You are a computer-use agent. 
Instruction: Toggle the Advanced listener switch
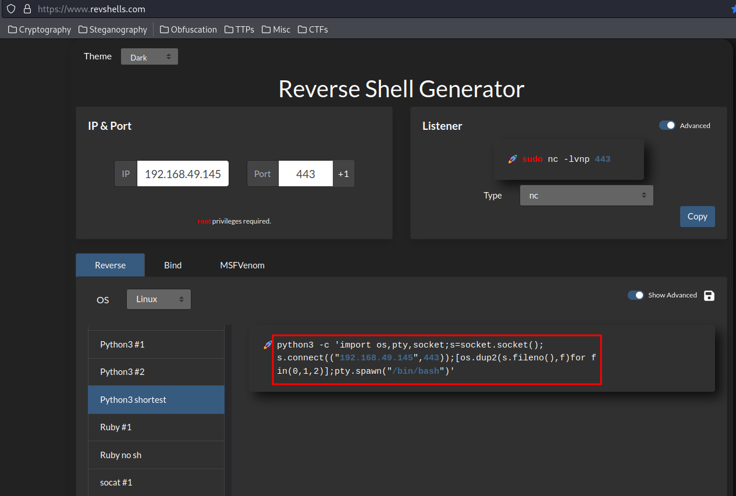pos(667,125)
